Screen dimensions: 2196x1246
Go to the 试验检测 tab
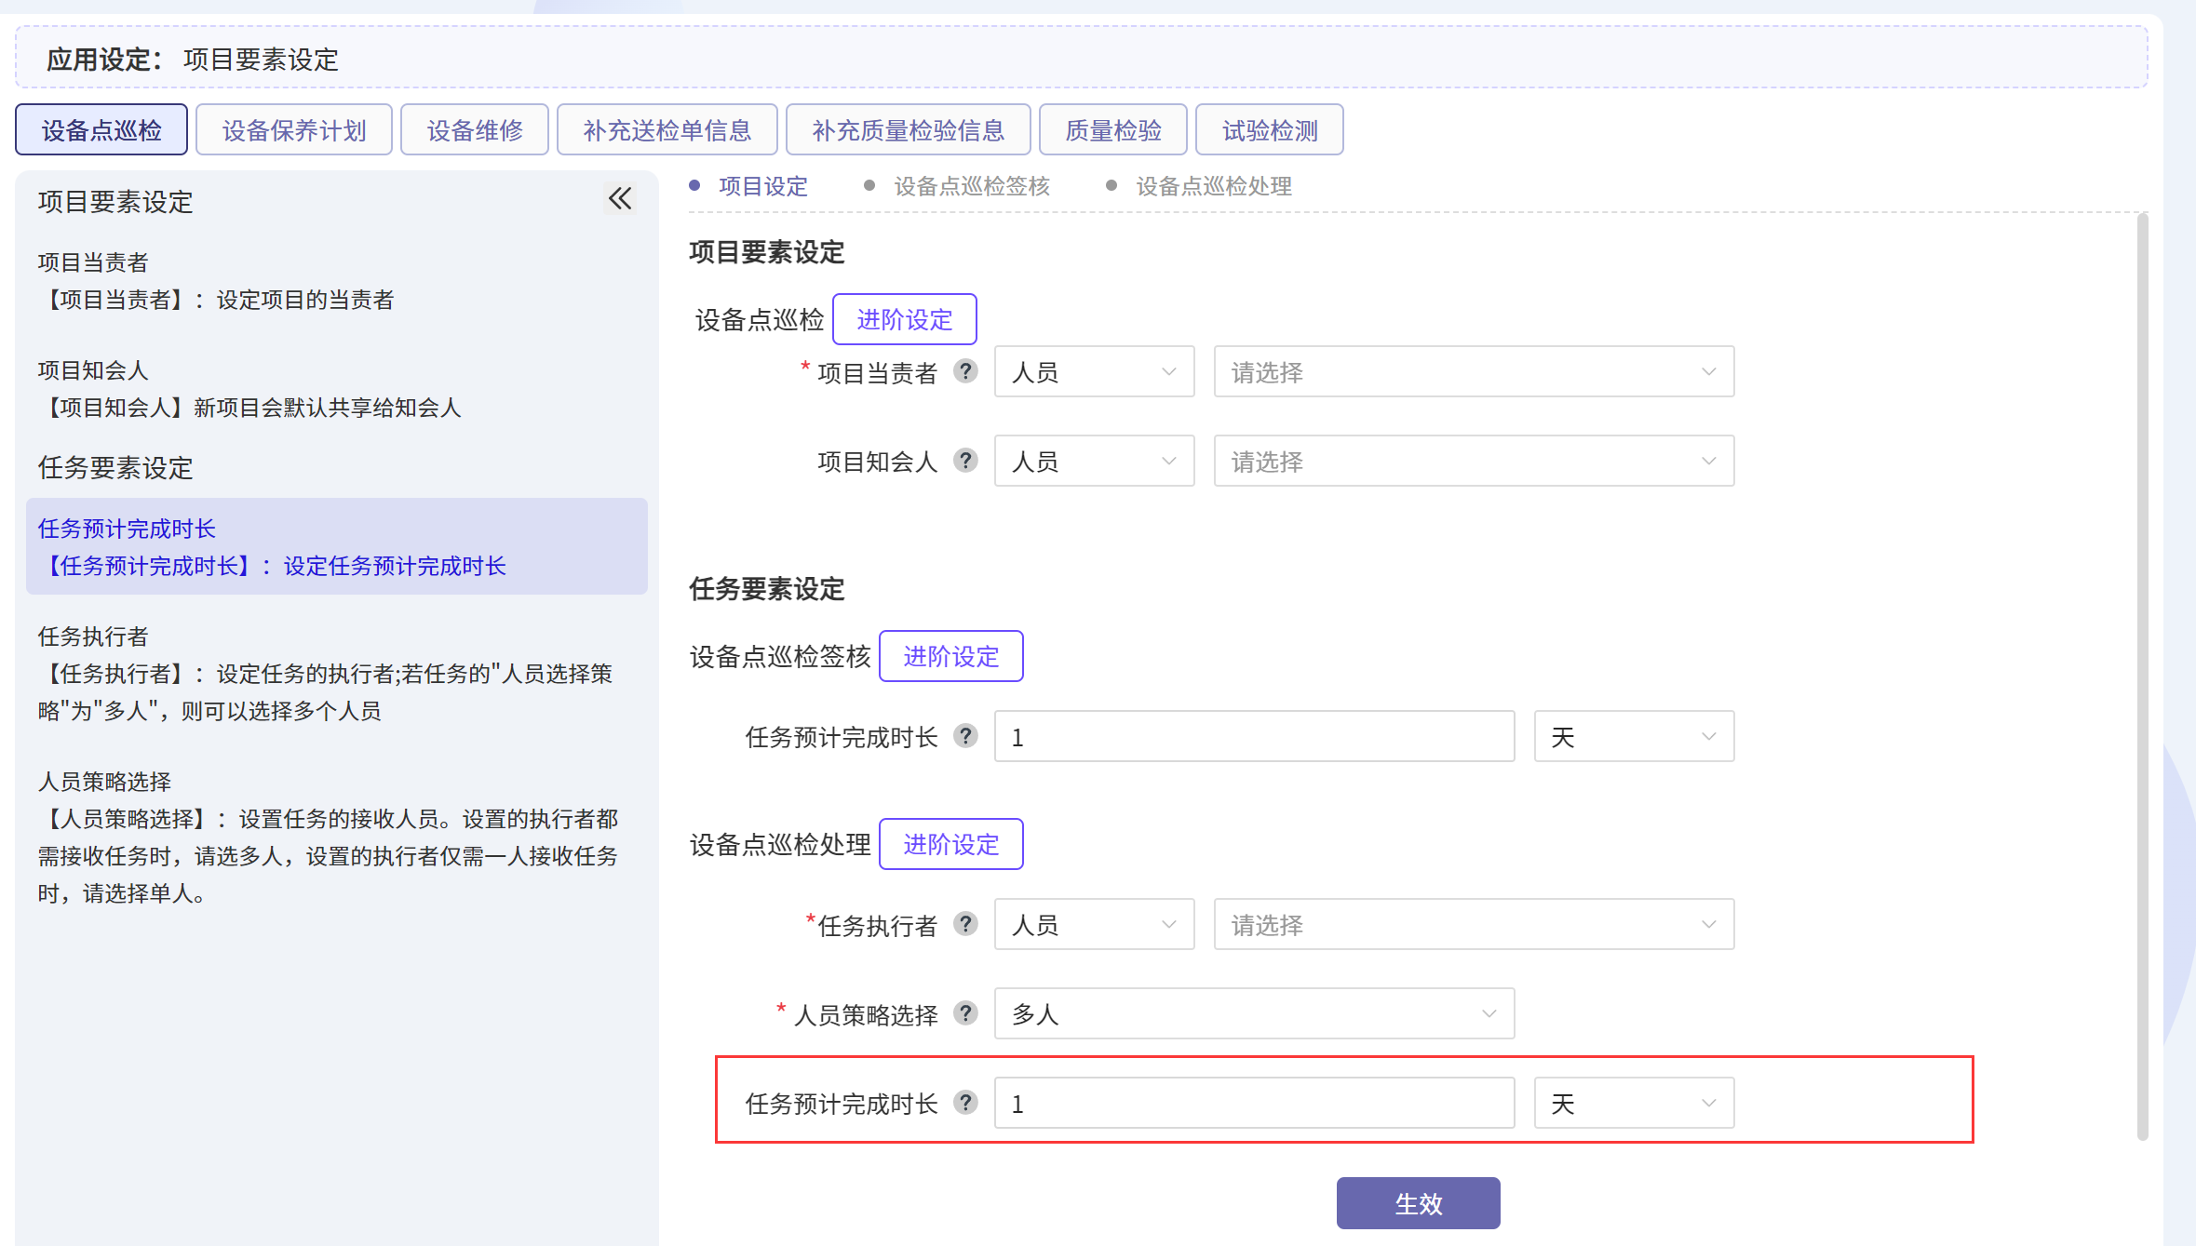(1270, 129)
